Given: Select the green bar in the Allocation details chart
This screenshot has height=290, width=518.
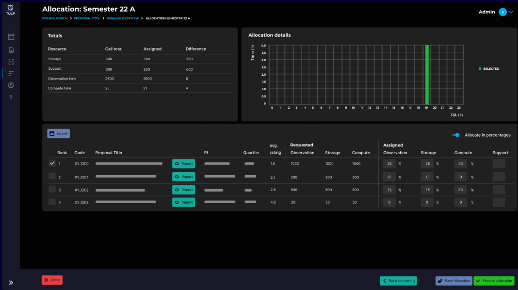Looking at the screenshot, I should tap(426, 75).
